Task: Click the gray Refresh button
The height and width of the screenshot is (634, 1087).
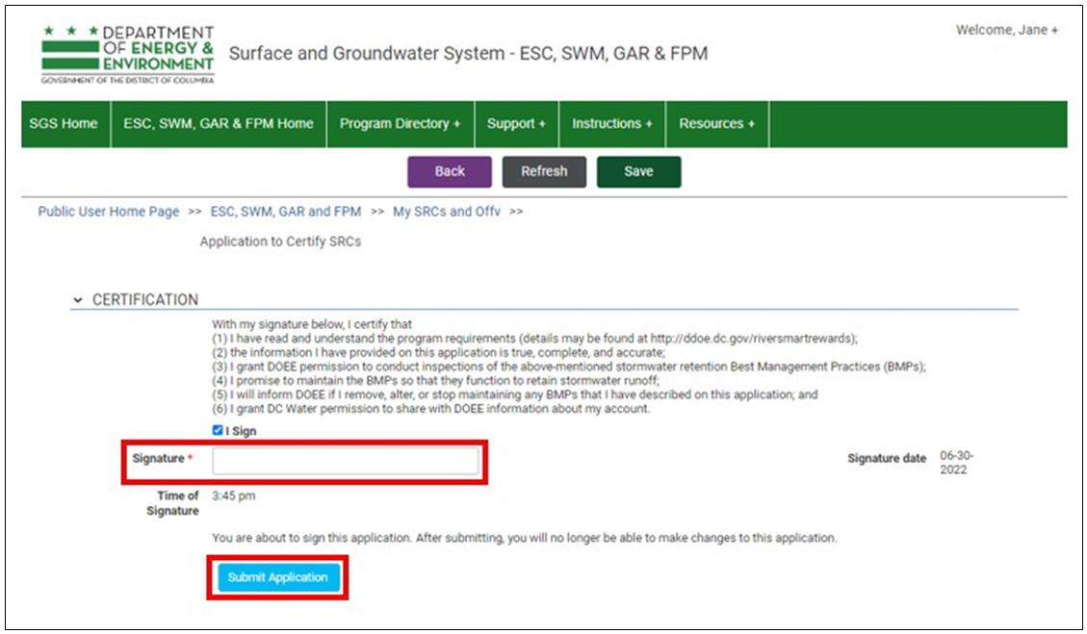Action: tap(544, 171)
